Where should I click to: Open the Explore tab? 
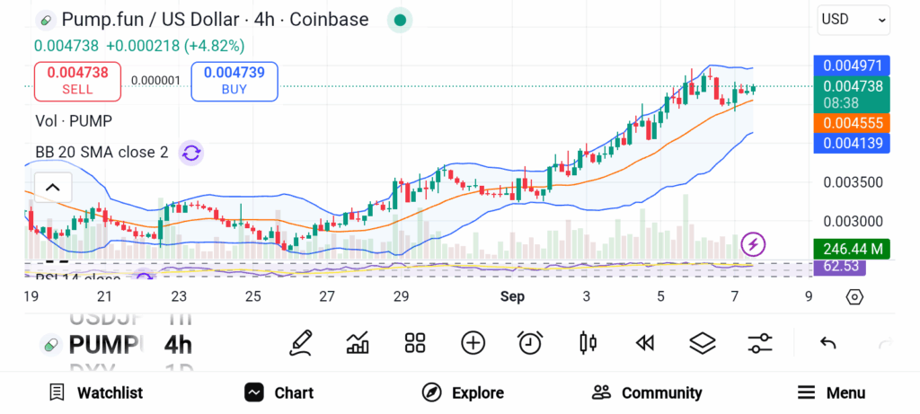[463, 392]
